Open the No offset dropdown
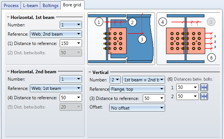The height and width of the screenshot is (139, 224). pos(137,108)
